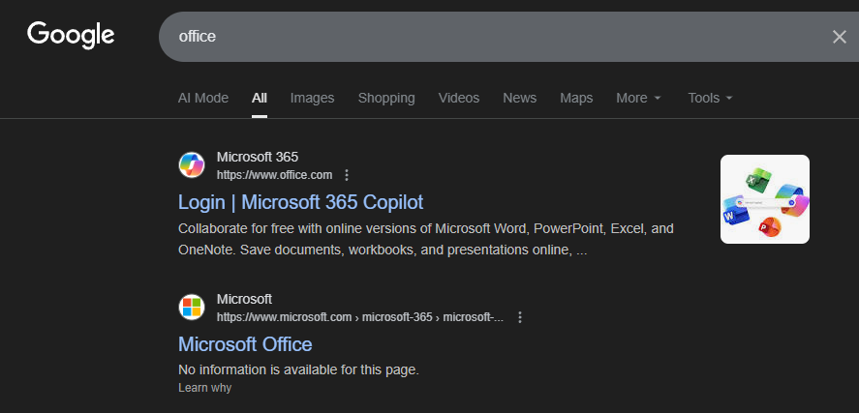Open options menu beside office.com URL
This screenshot has height=413, width=859.
point(347,175)
